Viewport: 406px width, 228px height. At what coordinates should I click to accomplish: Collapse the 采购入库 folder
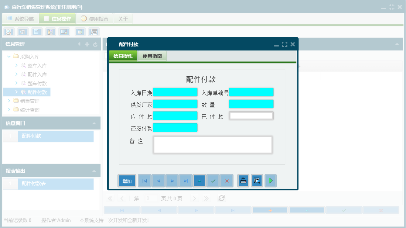click(8, 56)
